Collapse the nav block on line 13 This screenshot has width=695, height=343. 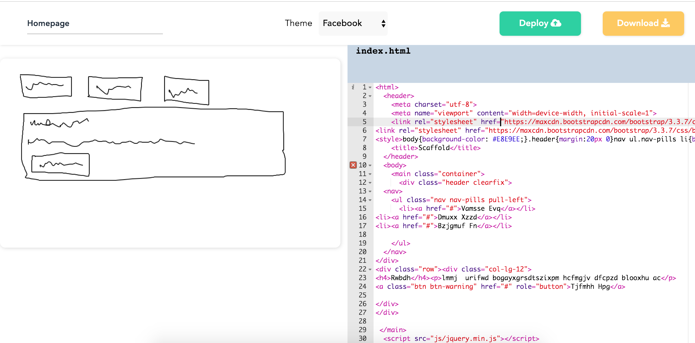point(370,191)
